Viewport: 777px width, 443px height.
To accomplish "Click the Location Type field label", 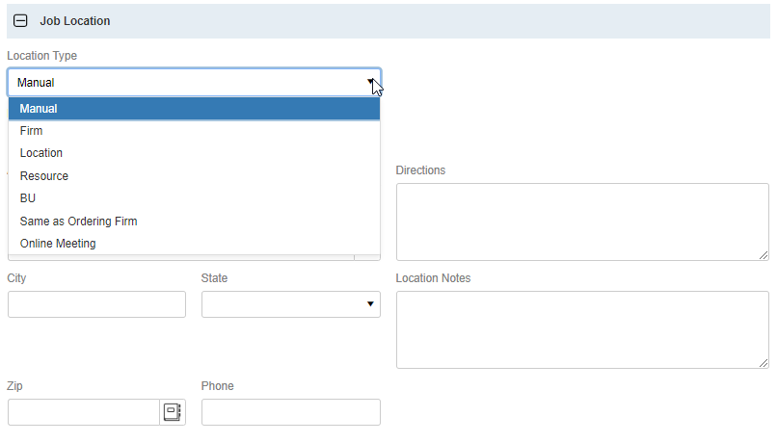I will 42,56.
